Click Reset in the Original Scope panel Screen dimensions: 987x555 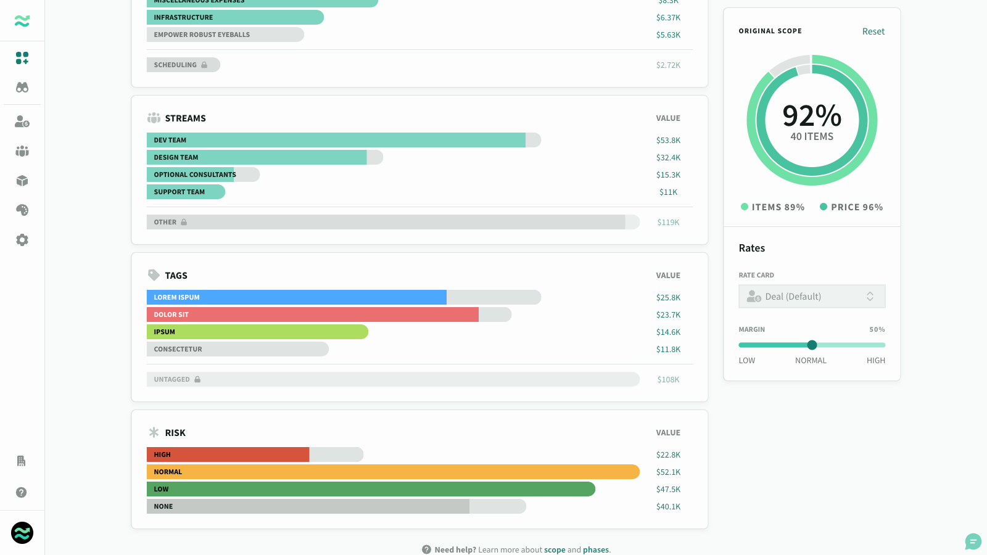pyautogui.click(x=873, y=31)
